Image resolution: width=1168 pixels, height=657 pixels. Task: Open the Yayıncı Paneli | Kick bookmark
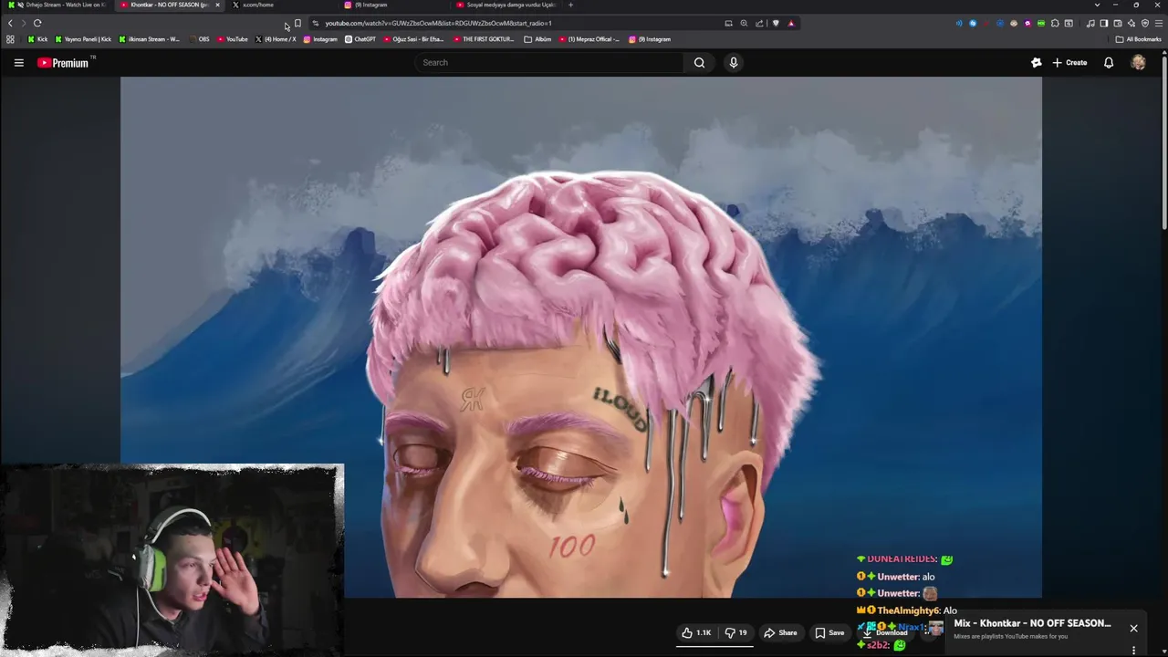tap(82, 39)
